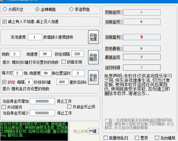The height and width of the screenshot is (141, 178).
Task: Click the 炮数 input field
Action: click(x=15, y=54)
